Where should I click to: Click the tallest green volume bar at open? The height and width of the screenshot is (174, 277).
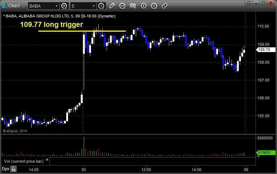[x=84, y=146]
